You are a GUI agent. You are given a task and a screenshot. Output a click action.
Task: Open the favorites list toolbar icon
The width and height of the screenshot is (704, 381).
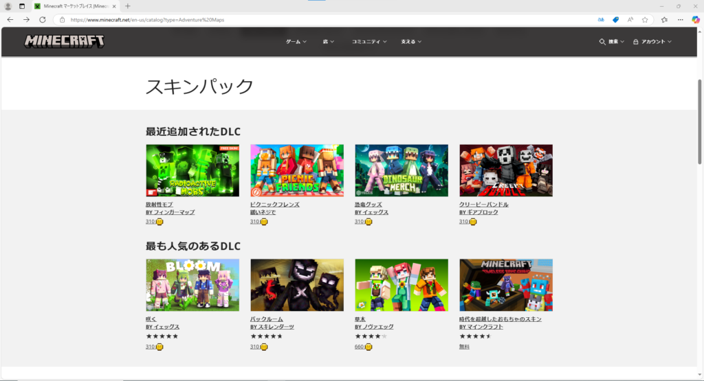664,20
